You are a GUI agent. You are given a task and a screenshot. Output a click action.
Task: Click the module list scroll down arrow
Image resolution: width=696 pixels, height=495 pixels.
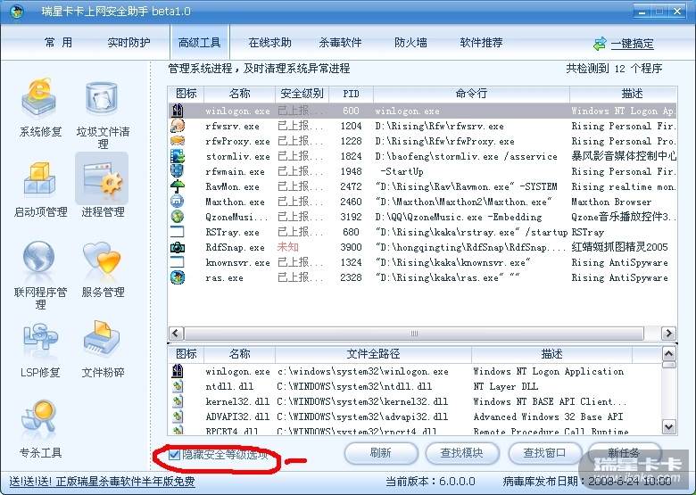669,426
